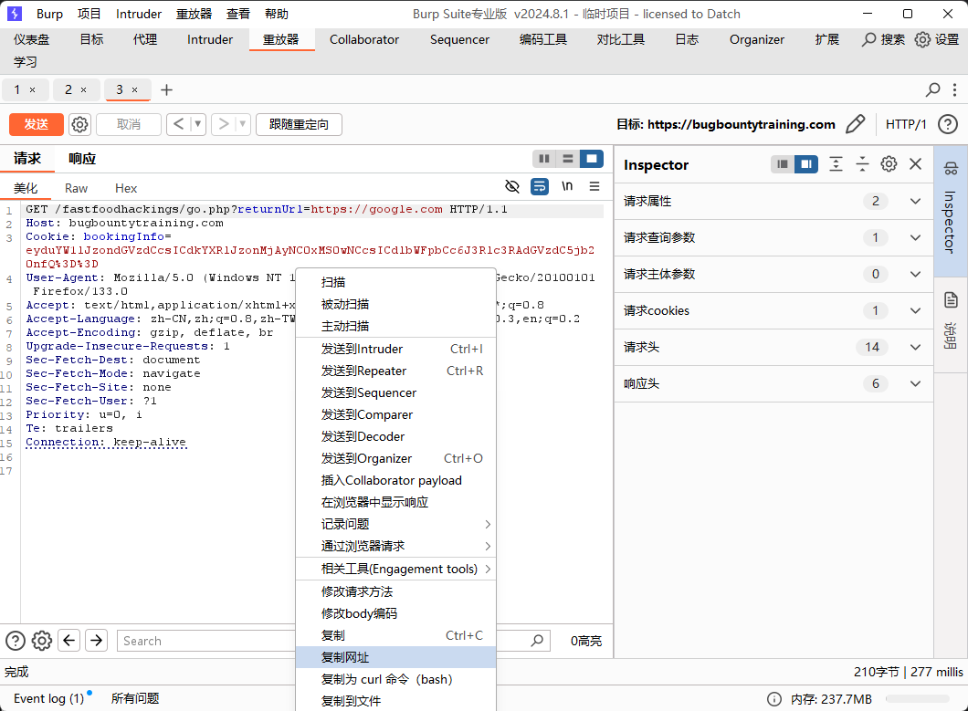This screenshot has height=711, width=968.
Task: Close Repeater tab 3
Action: 134,90
